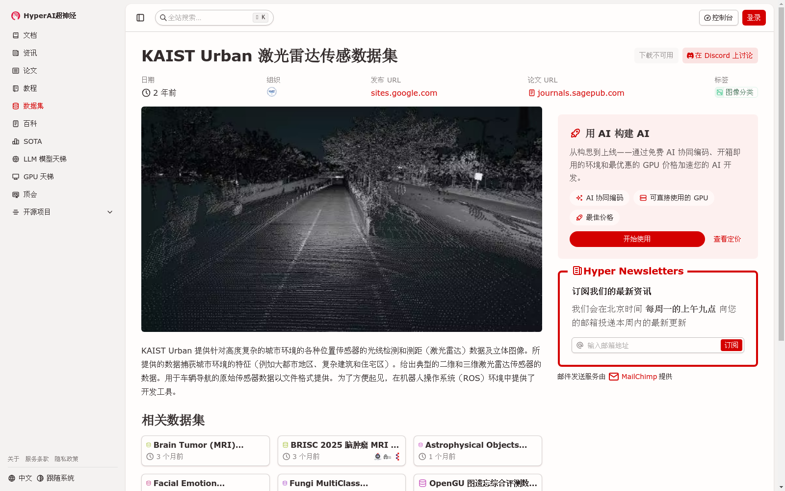Click the red 登录 button
The height and width of the screenshot is (491, 785).
754,18
